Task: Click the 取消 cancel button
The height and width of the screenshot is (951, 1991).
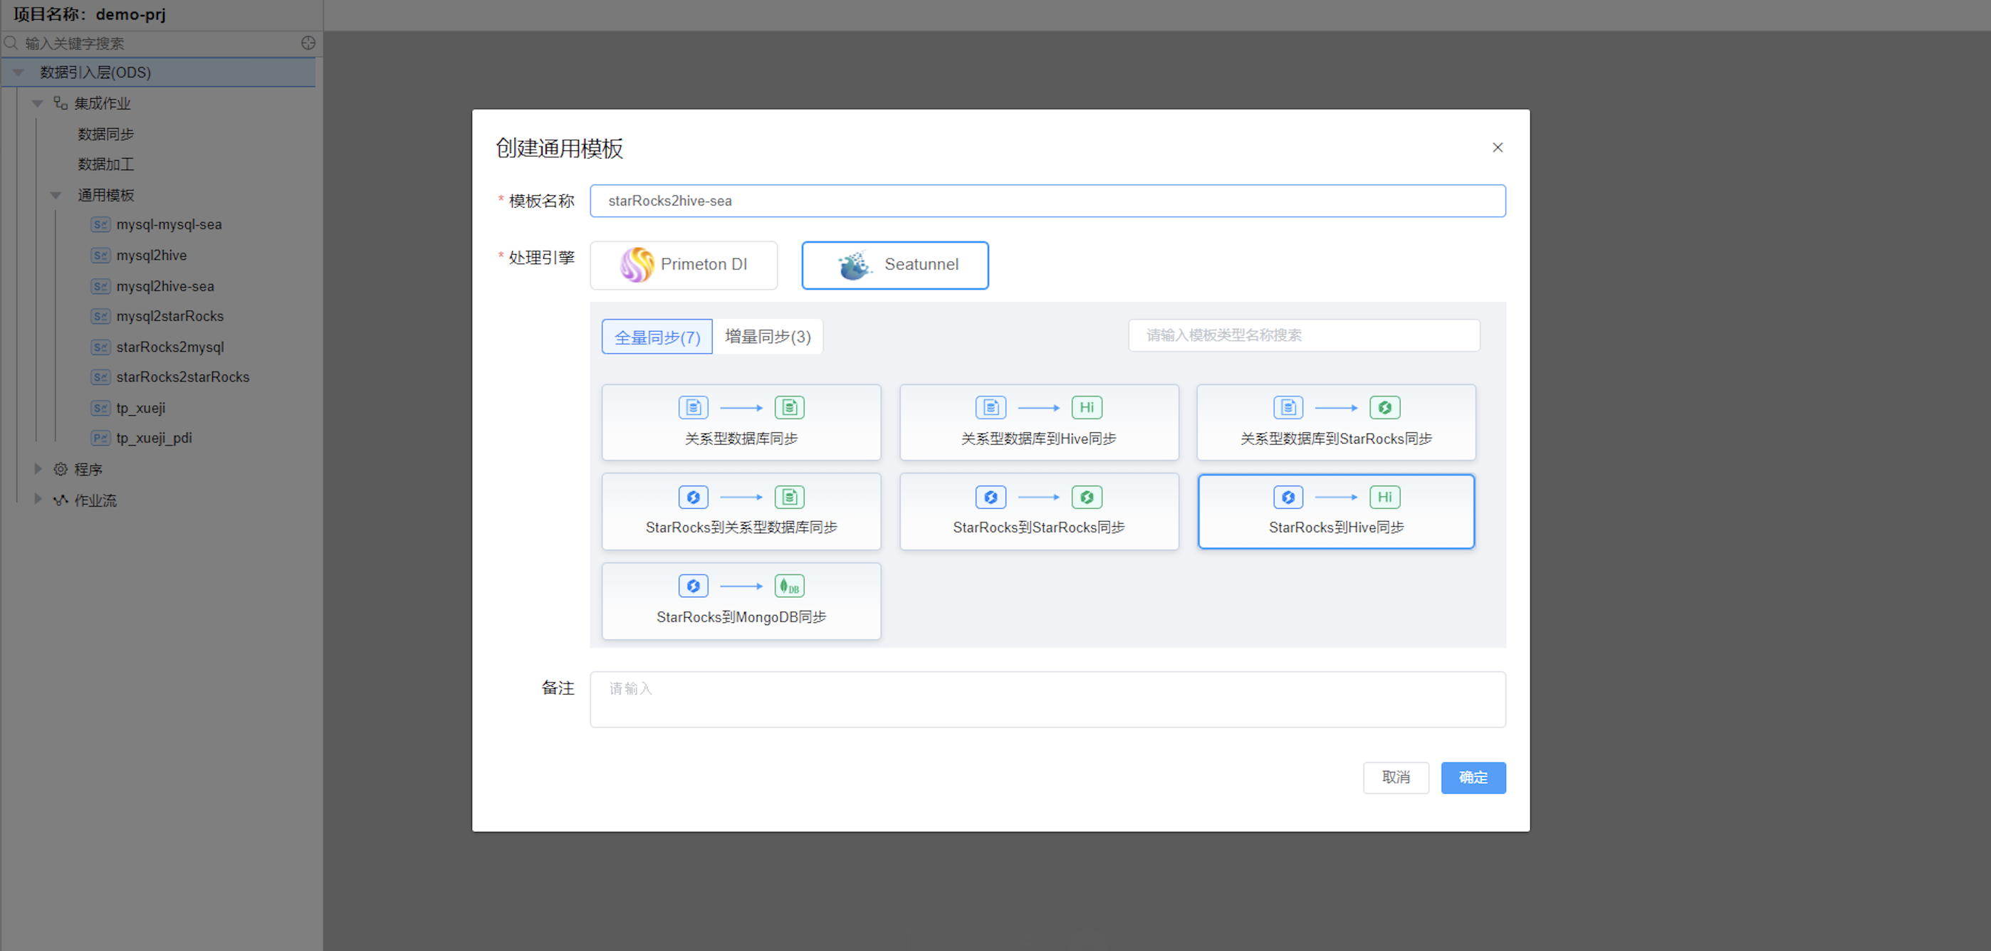Action: click(1395, 777)
